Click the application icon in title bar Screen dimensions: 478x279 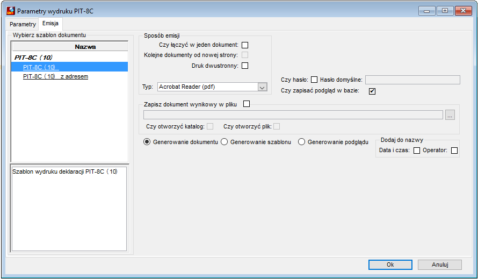11,11
